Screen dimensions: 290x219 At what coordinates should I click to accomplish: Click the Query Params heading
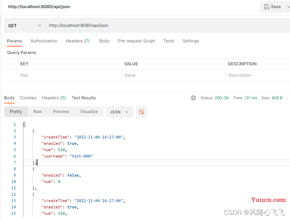pos(22,53)
